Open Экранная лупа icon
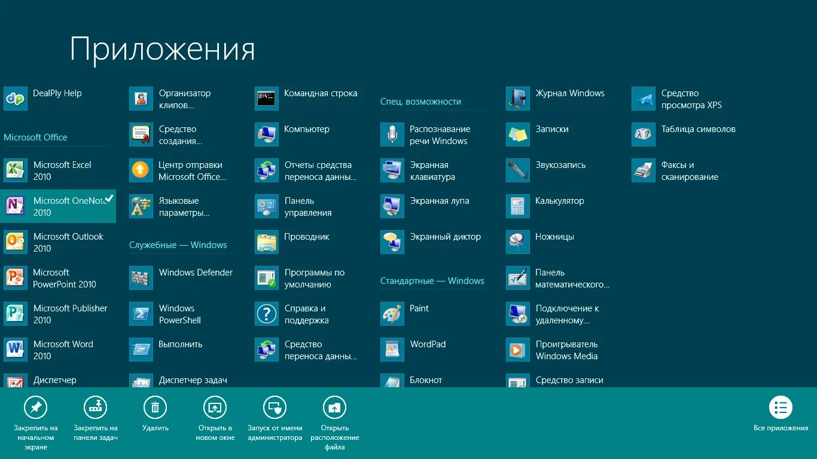 point(392,206)
